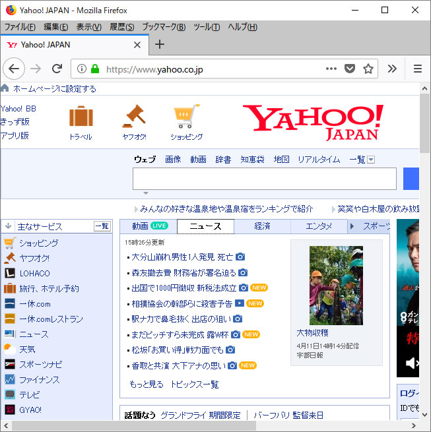Open ヤフオク! in the services sidebar
Viewport: 431px width, 432px height.
(x=34, y=258)
